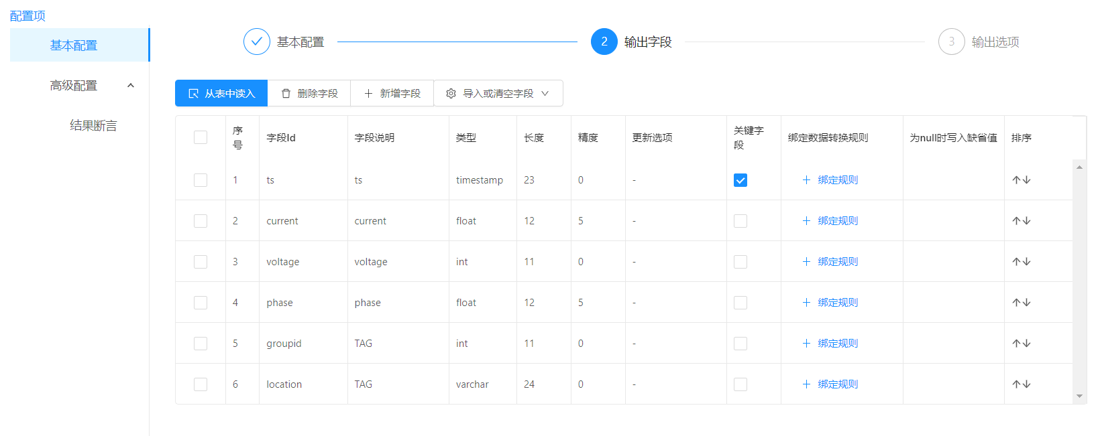
Task: Mark groupid as a key field
Action: (740, 344)
